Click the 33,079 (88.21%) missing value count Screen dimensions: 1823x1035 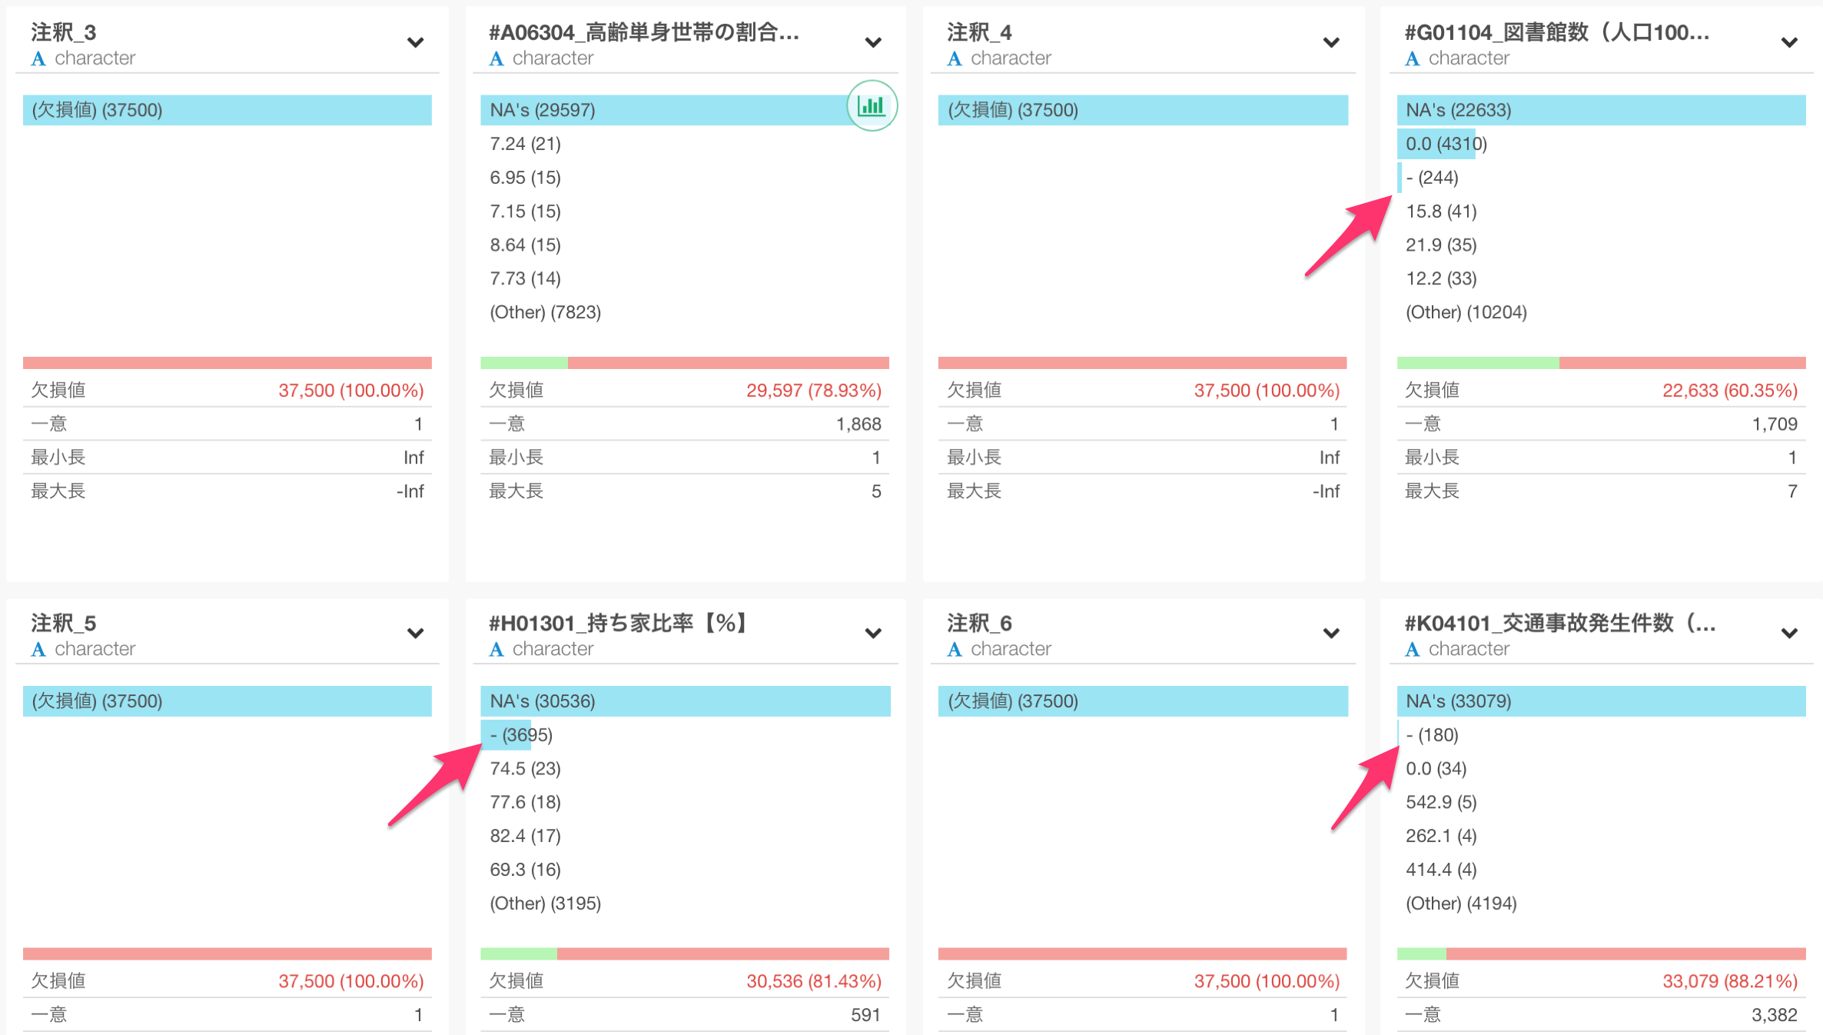pyautogui.click(x=1730, y=981)
